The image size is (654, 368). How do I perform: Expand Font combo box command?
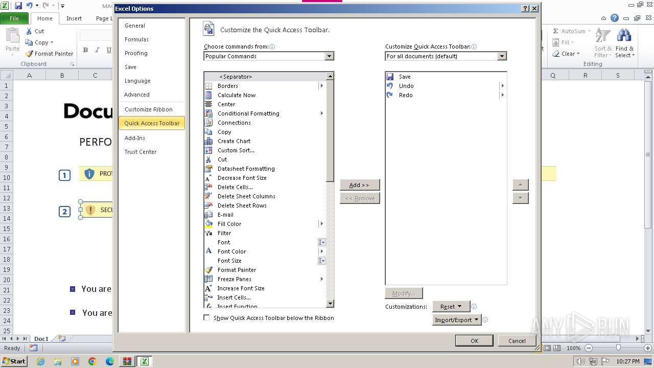point(321,242)
